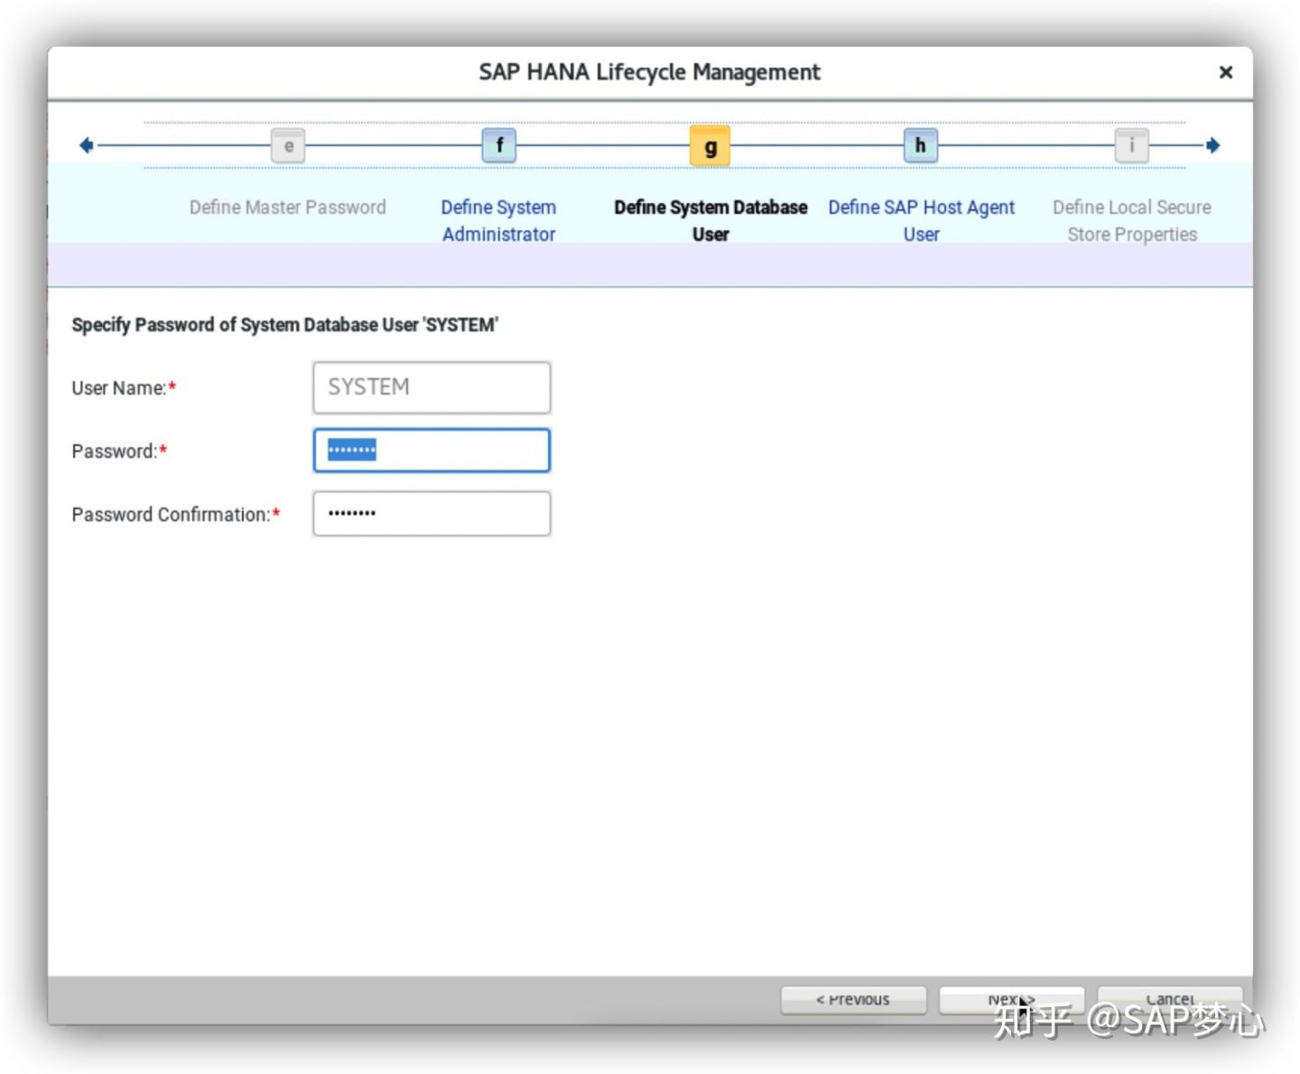Close the SAP HANA Lifecycle Management dialog
This screenshot has width=1300, height=1074.
tap(1225, 72)
